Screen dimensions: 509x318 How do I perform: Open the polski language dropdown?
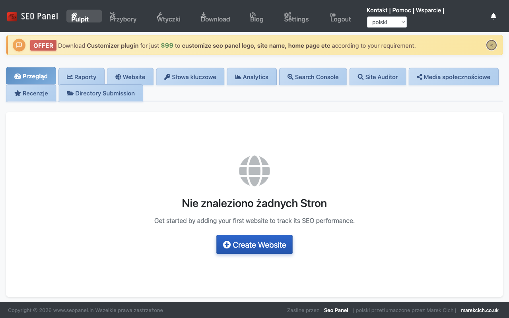(387, 22)
